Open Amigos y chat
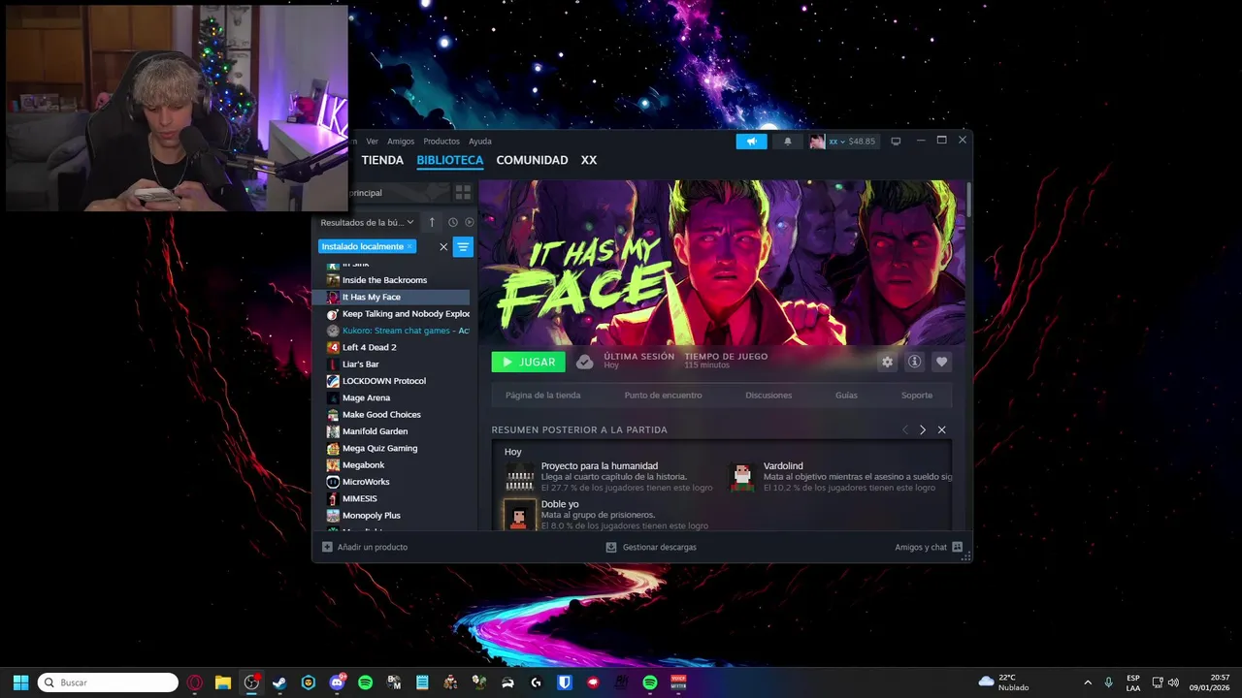The width and height of the screenshot is (1242, 698). pyautogui.click(x=929, y=547)
